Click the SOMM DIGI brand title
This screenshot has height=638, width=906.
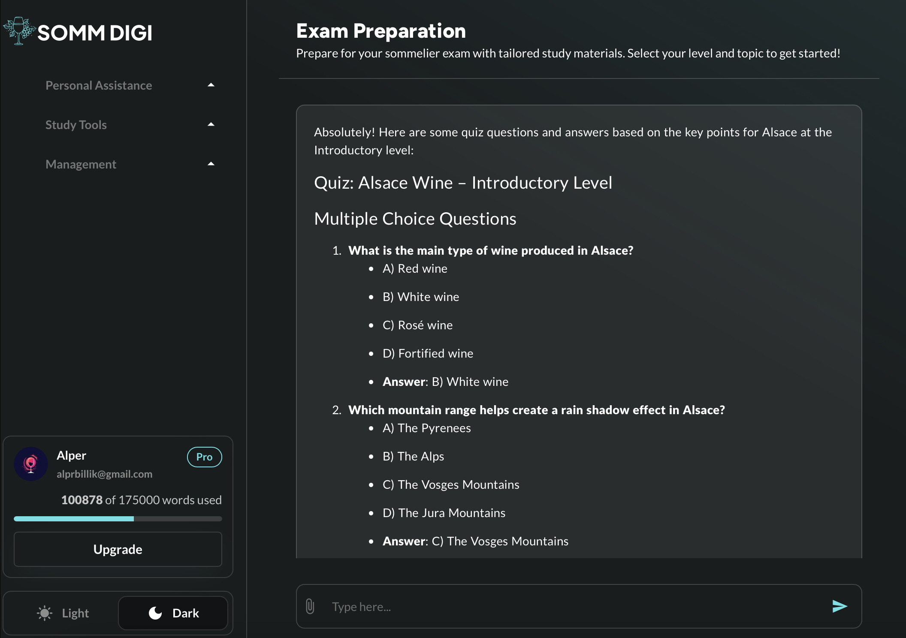click(95, 33)
